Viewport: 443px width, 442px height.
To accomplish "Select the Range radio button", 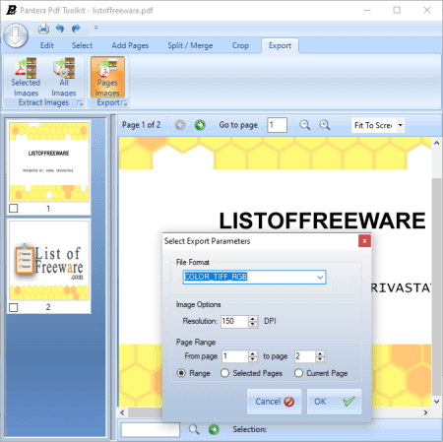I will coord(181,373).
